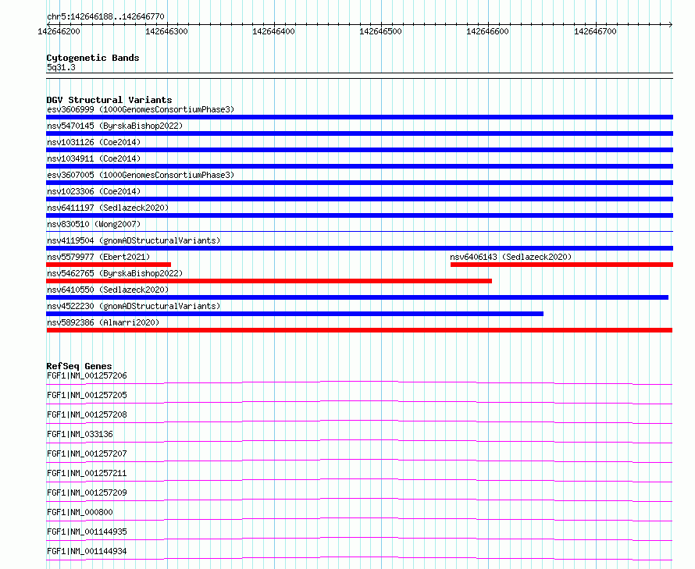Click the blue bar under nsv5470145
The height and width of the screenshot is (569, 695).
click(x=359, y=133)
